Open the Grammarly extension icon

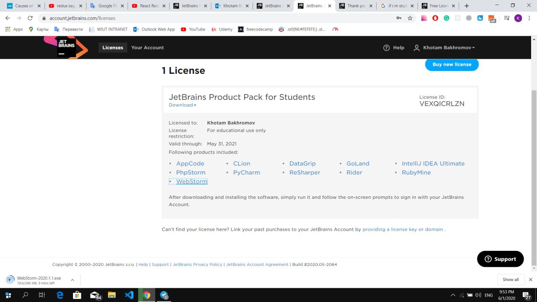tap(446, 18)
